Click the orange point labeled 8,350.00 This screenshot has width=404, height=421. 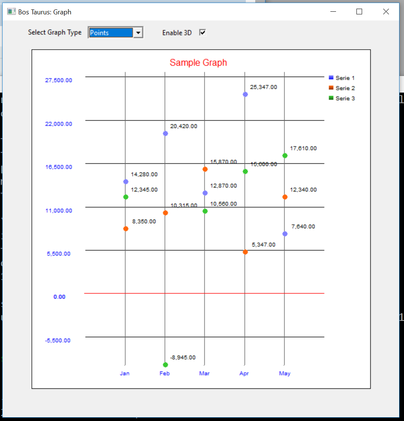[126, 229]
